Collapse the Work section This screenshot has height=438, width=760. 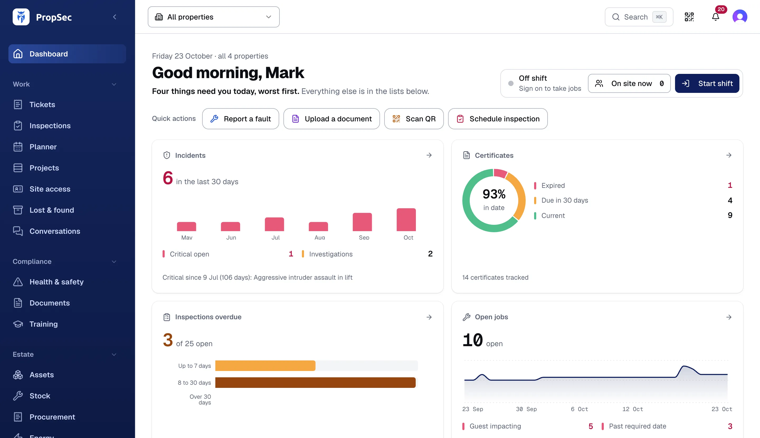click(114, 84)
